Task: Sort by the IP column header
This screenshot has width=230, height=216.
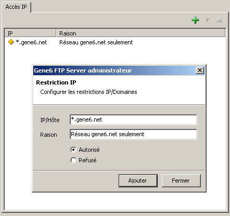Action: (x=30, y=33)
